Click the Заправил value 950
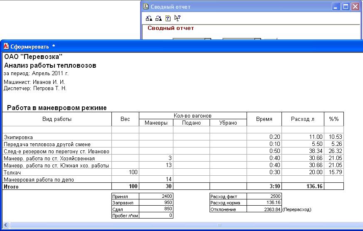363x231 pixels. tap(168, 203)
